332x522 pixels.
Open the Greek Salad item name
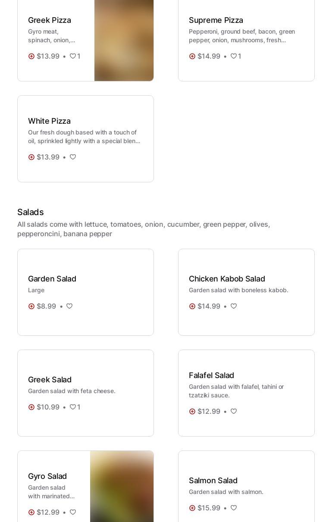pyautogui.click(x=50, y=380)
